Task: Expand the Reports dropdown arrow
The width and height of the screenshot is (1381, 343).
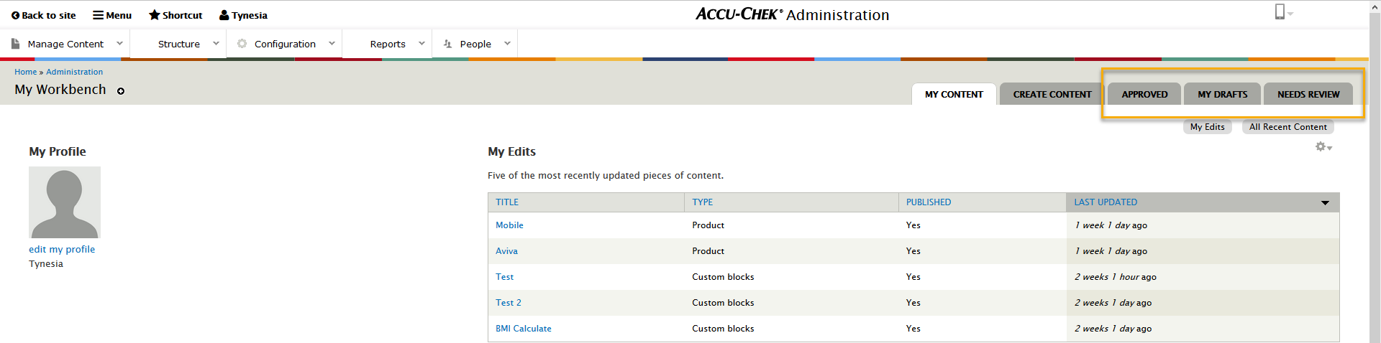Action: click(x=421, y=44)
